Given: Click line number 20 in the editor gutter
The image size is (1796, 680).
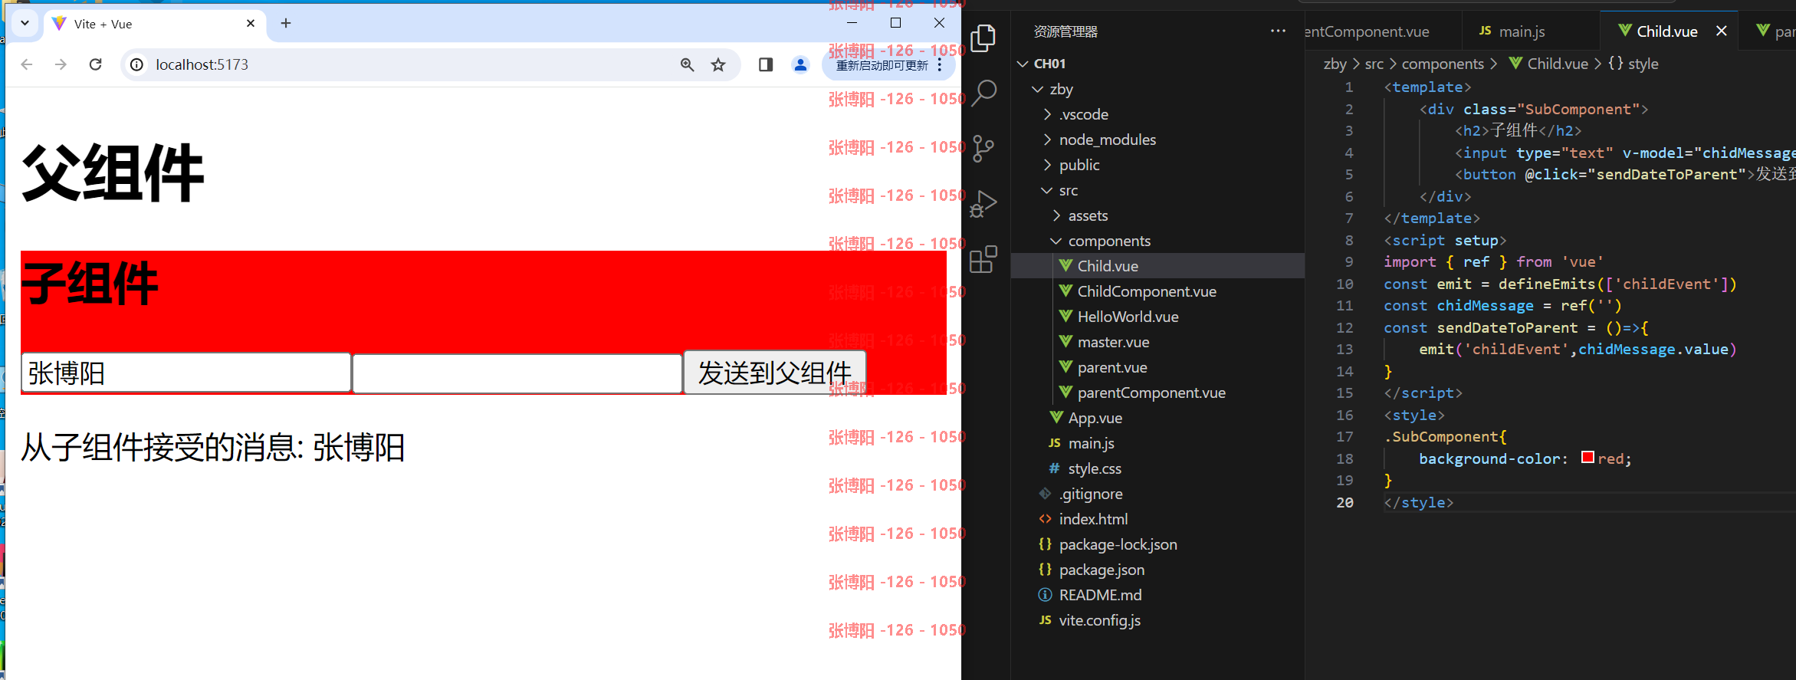Looking at the screenshot, I should [x=1345, y=502].
